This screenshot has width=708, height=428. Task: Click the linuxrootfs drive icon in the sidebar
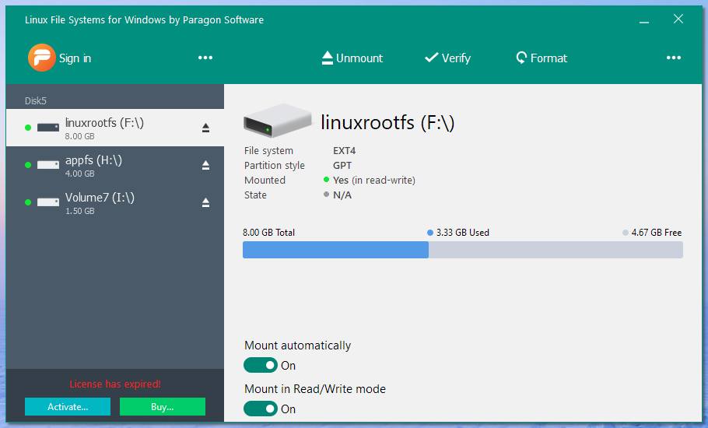tap(48, 128)
